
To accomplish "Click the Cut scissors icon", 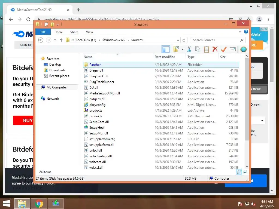I will (x=189, y=49).
